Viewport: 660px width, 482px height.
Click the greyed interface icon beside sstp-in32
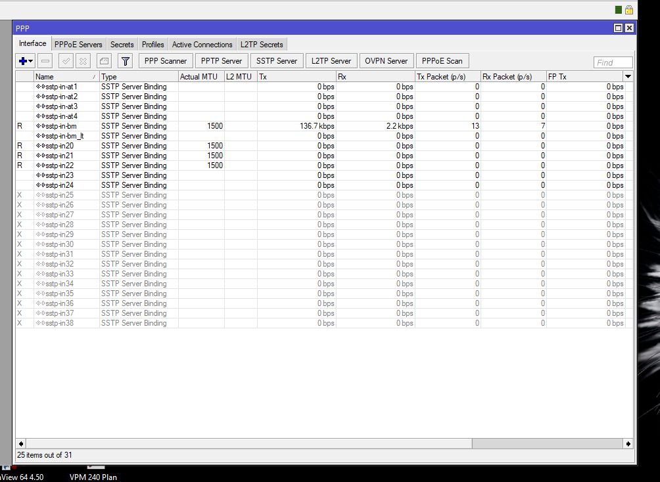click(40, 264)
